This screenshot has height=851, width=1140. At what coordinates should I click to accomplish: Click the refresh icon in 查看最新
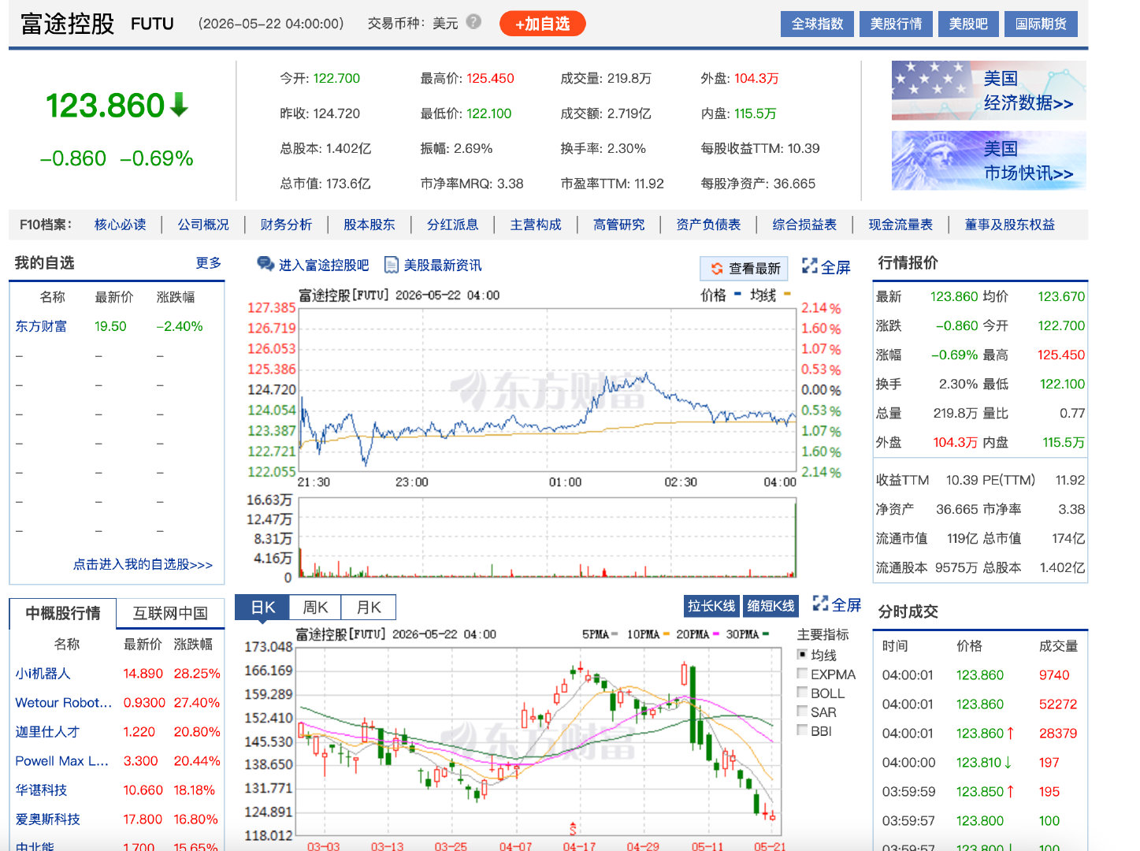click(x=717, y=269)
